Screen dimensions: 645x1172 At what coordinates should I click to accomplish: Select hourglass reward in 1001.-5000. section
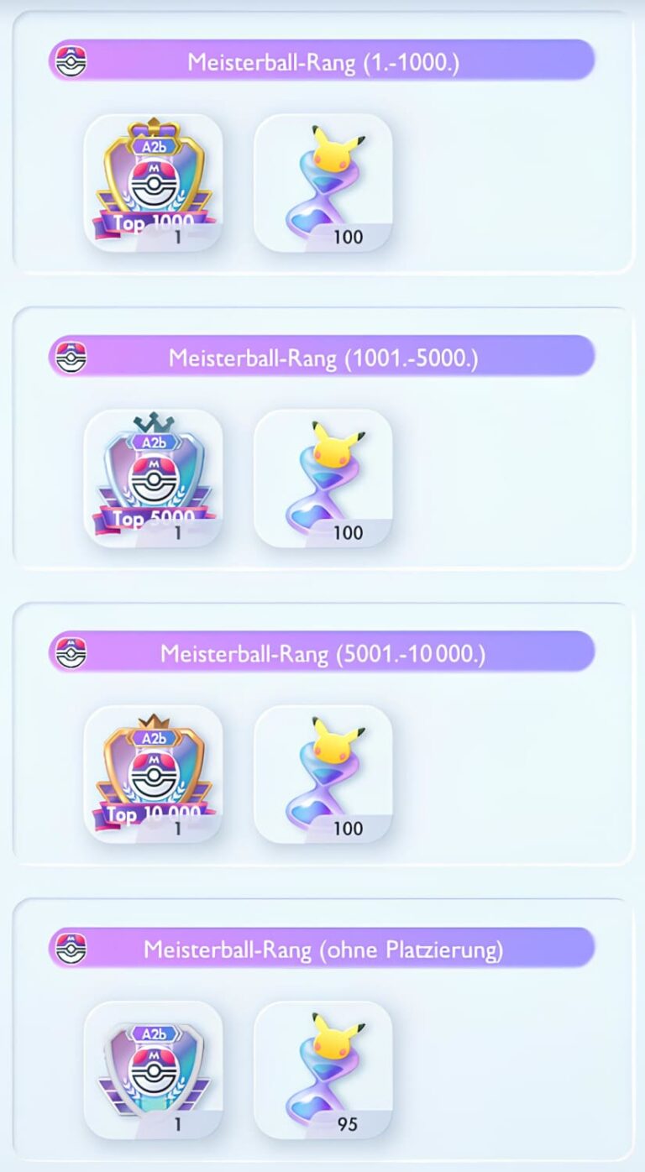tap(323, 479)
